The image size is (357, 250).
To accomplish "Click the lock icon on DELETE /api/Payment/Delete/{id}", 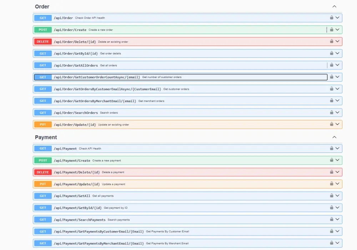I will (332, 172).
